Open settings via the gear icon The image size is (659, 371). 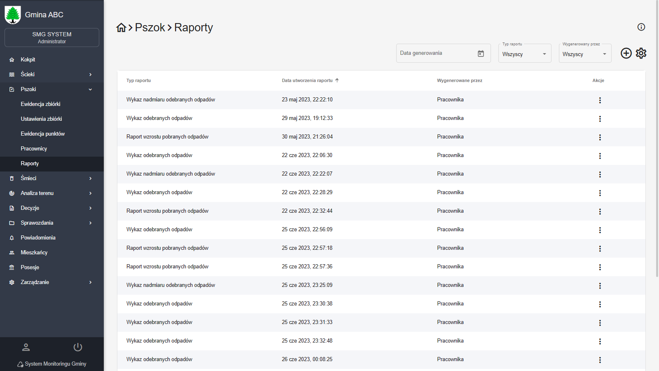pyautogui.click(x=641, y=53)
